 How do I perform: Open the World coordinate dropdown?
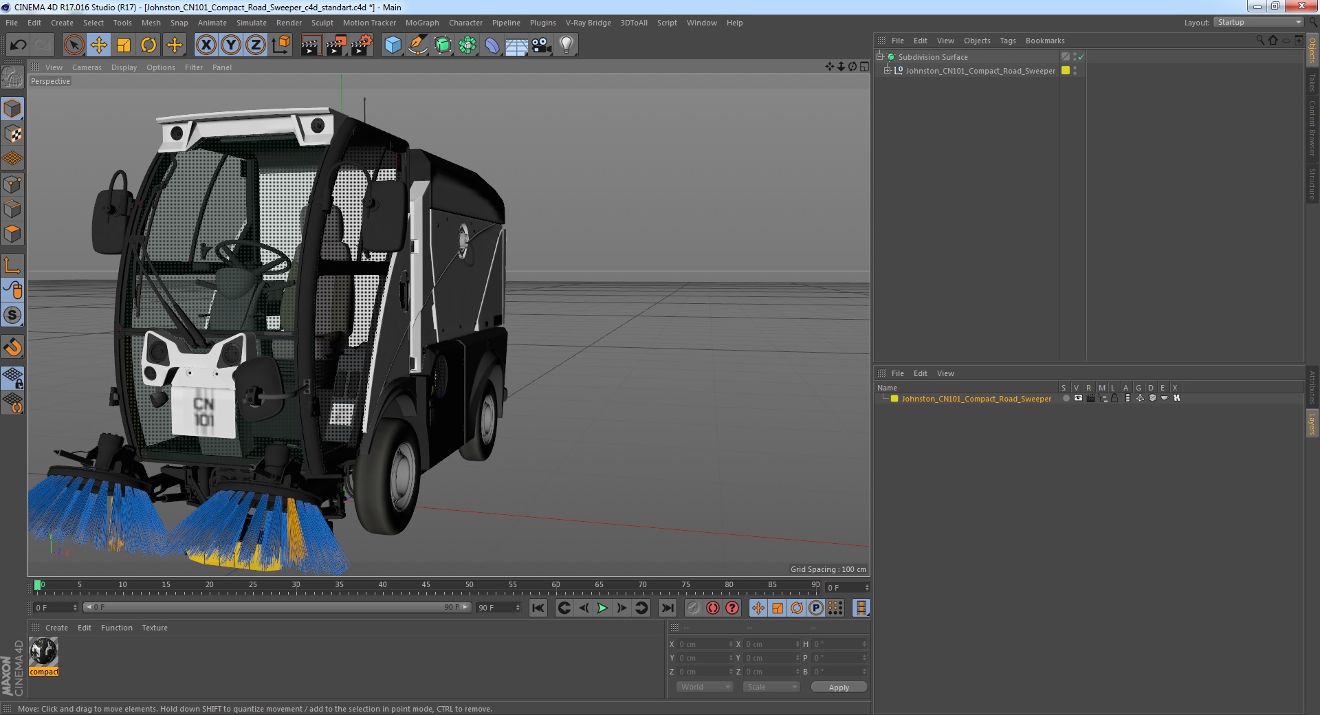pyautogui.click(x=705, y=687)
